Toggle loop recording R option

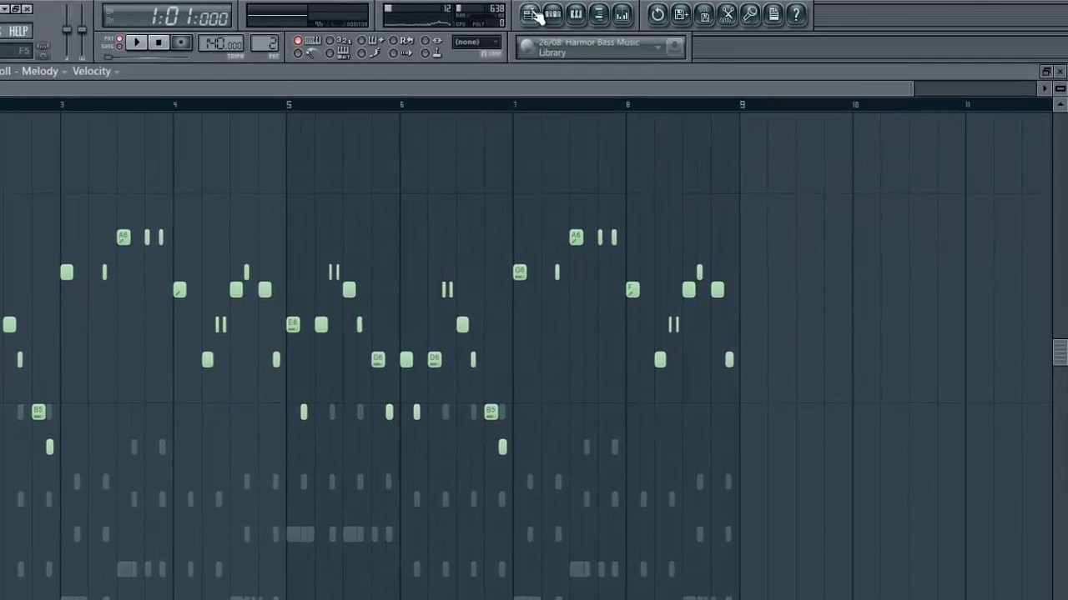point(402,41)
